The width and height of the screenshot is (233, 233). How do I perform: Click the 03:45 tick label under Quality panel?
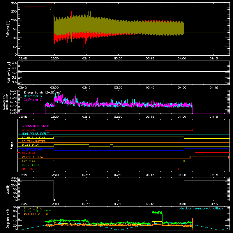pos(150,204)
